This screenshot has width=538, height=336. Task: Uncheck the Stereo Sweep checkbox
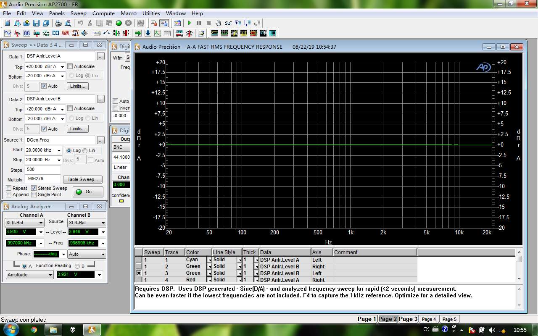coord(34,188)
